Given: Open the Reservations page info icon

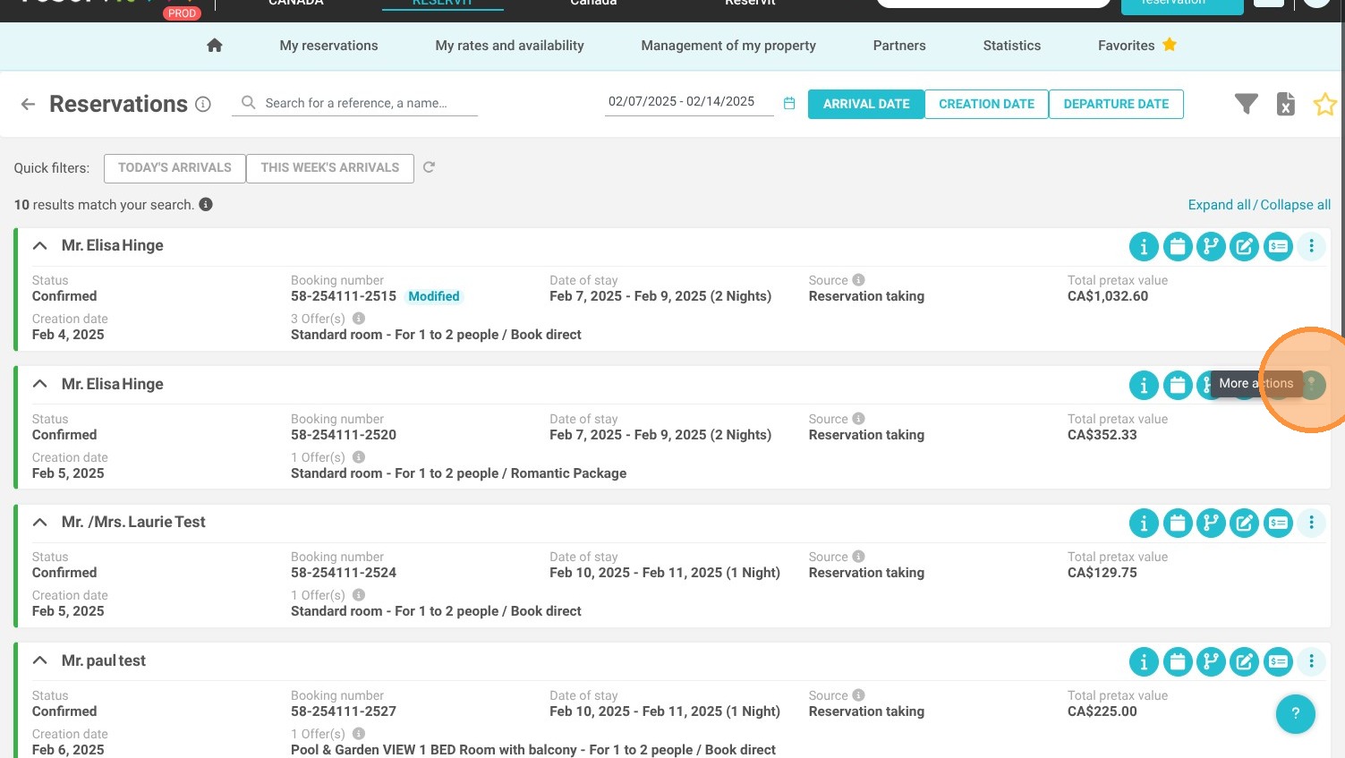Looking at the screenshot, I should click(x=203, y=104).
